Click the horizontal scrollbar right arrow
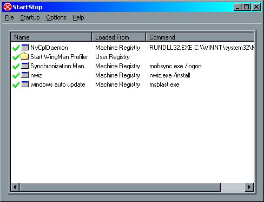 click(249, 187)
